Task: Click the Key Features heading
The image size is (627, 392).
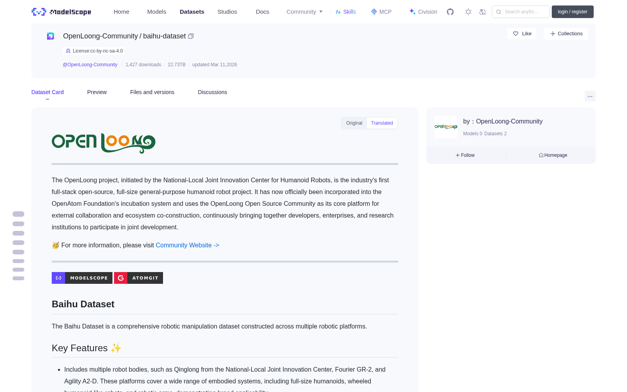Action: tap(87, 348)
